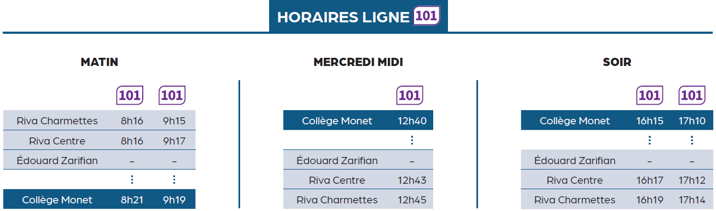Viewport: 716px width, 211px height.
Task: Select the SOIR section heading
Action: tap(617, 62)
